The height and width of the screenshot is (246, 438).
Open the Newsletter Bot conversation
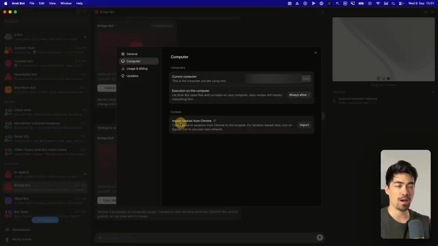click(x=45, y=77)
